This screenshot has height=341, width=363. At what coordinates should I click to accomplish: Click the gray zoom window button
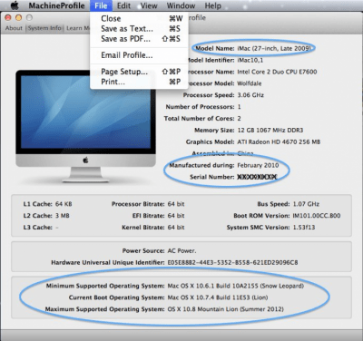click(x=29, y=18)
